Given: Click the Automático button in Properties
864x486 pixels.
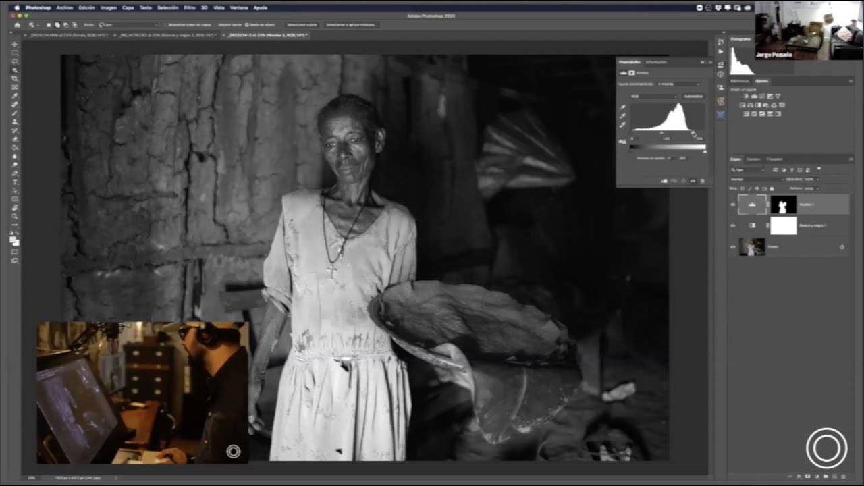Looking at the screenshot, I should pos(693,96).
